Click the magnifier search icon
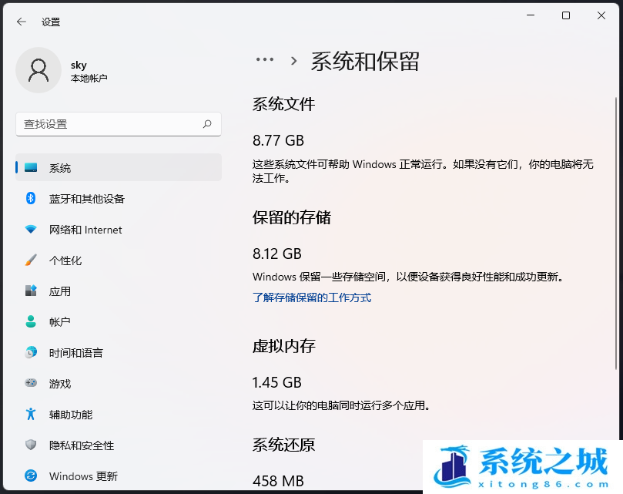 pyautogui.click(x=207, y=124)
